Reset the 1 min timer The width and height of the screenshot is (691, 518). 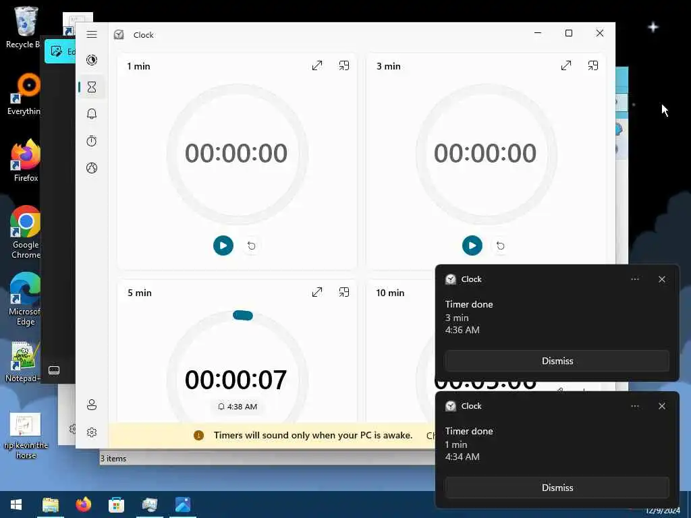(251, 246)
